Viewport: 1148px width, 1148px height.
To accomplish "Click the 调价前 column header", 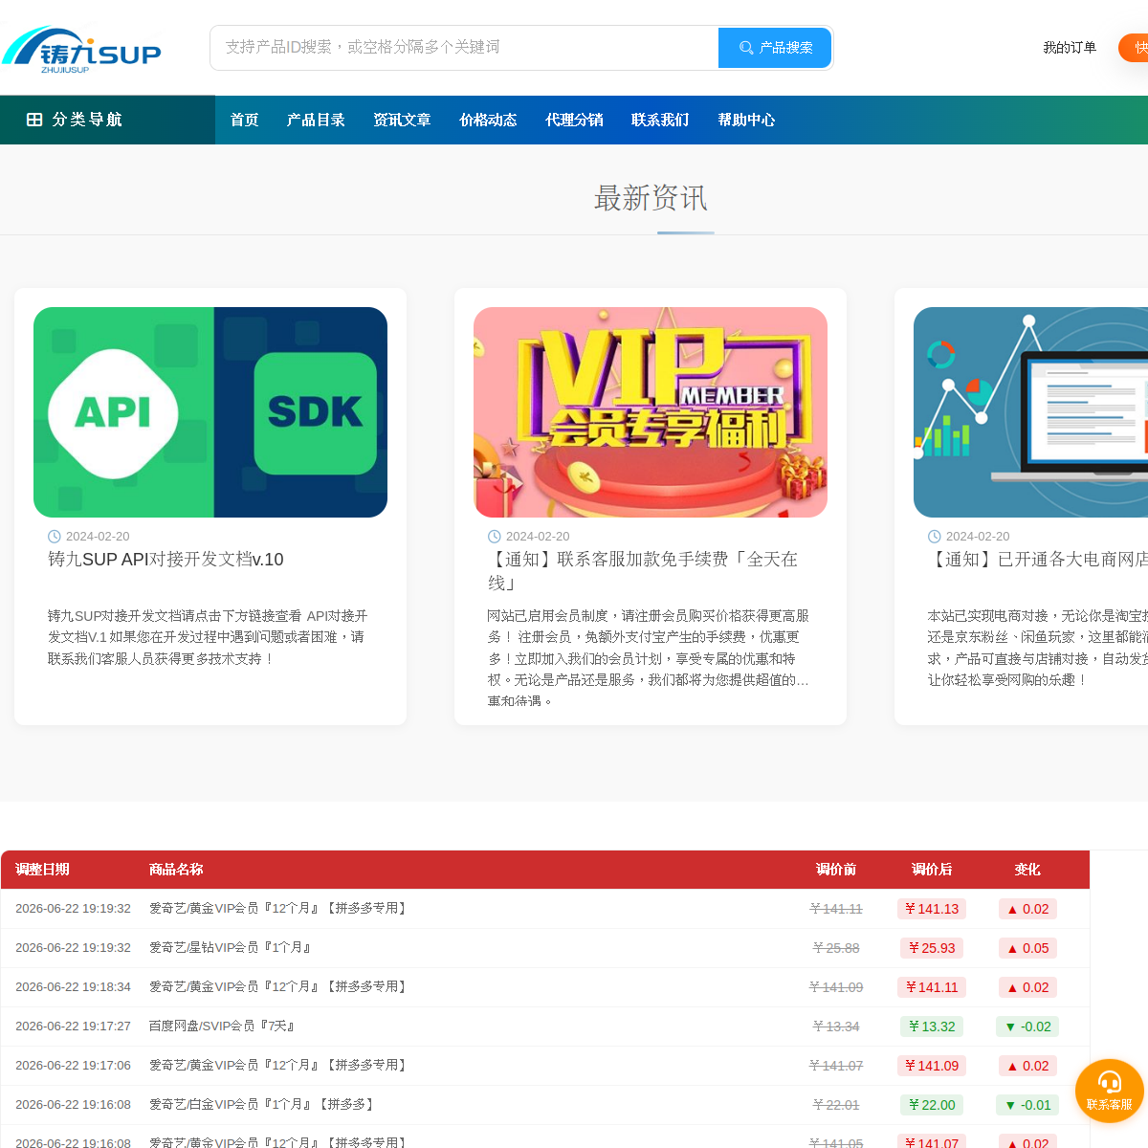I will tap(836, 870).
